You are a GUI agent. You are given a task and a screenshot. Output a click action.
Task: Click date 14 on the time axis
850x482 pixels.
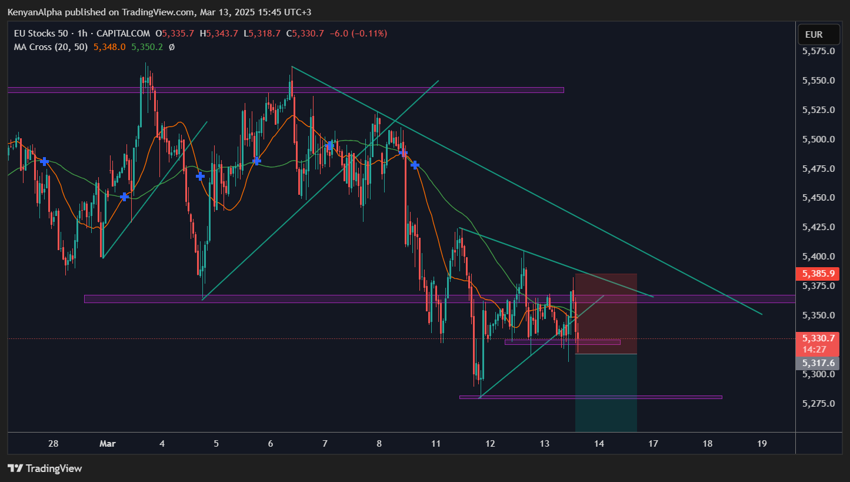pos(599,444)
